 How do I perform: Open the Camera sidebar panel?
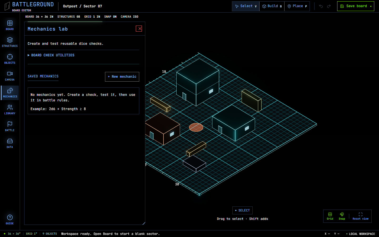coord(10,76)
